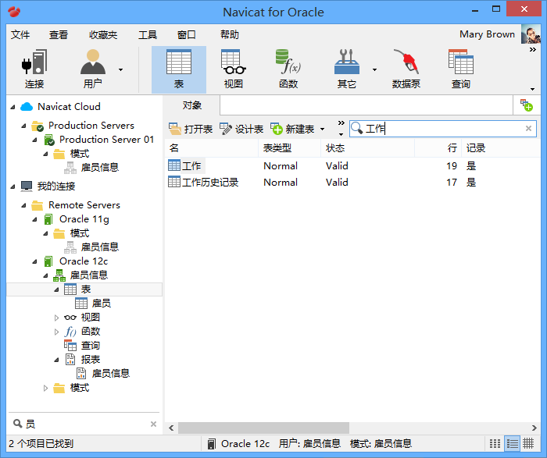Image resolution: width=547 pixels, height=458 pixels.
Task: Collapse the Oracle 11g connection
Action: 34,219
